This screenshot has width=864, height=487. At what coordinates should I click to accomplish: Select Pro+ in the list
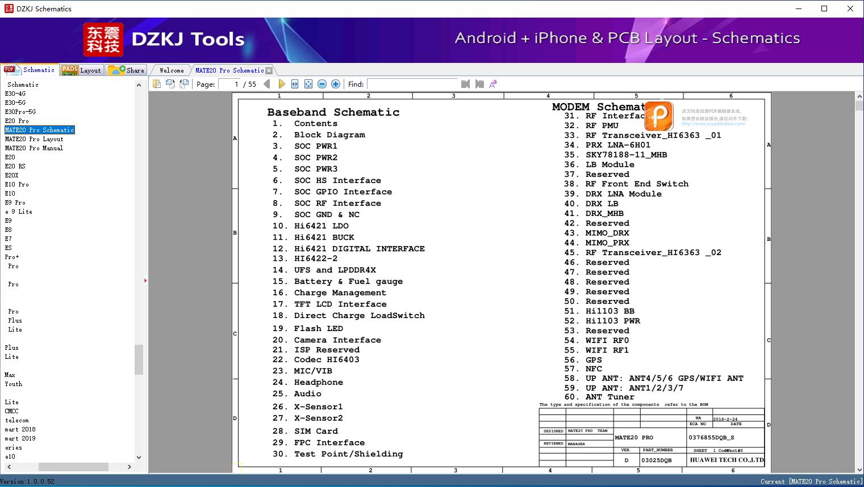click(12, 257)
